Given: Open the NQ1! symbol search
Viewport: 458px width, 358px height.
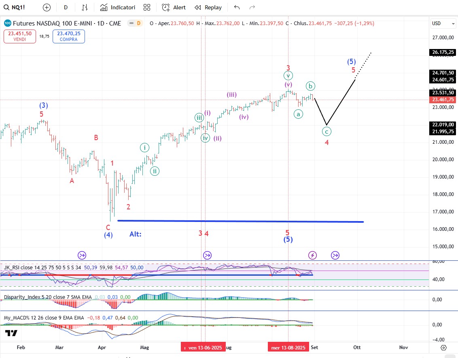Looking at the screenshot, I should pos(14,7).
